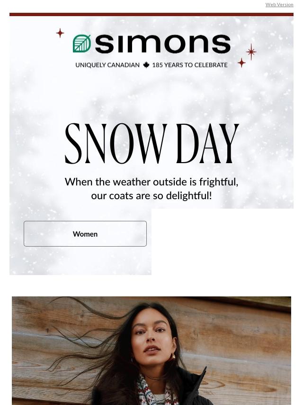Select the Women category button
The height and width of the screenshot is (405, 303).
(x=85, y=234)
